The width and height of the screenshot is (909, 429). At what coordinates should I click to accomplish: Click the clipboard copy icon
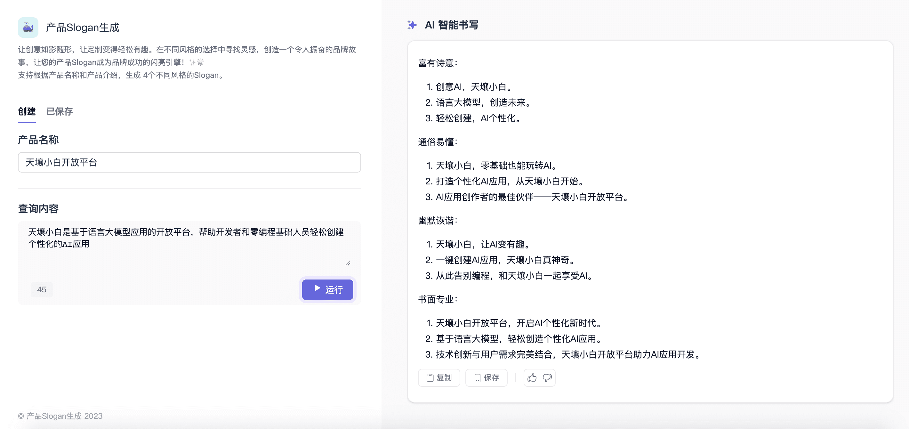[x=430, y=378]
